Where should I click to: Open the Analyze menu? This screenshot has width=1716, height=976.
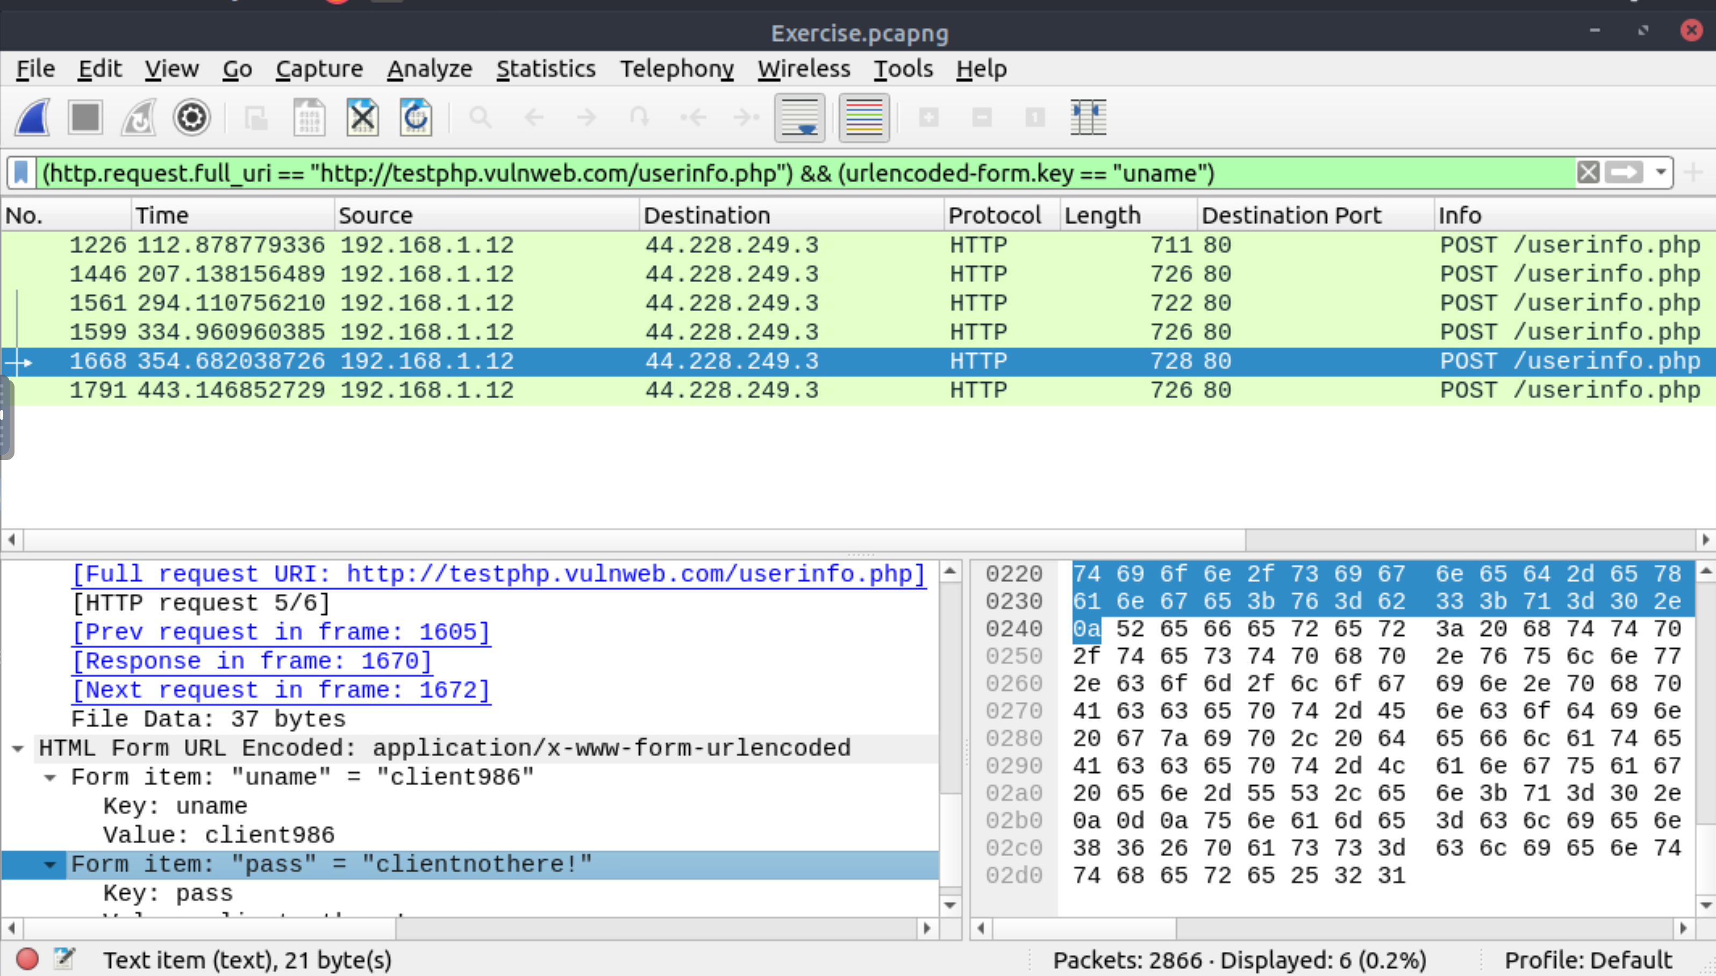[429, 69]
